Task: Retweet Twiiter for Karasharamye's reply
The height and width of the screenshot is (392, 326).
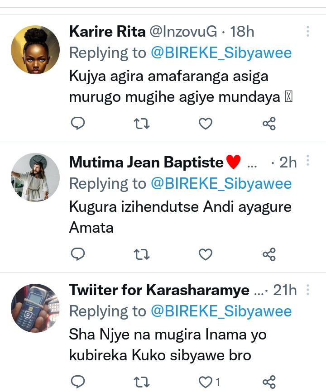Action: tap(142, 382)
